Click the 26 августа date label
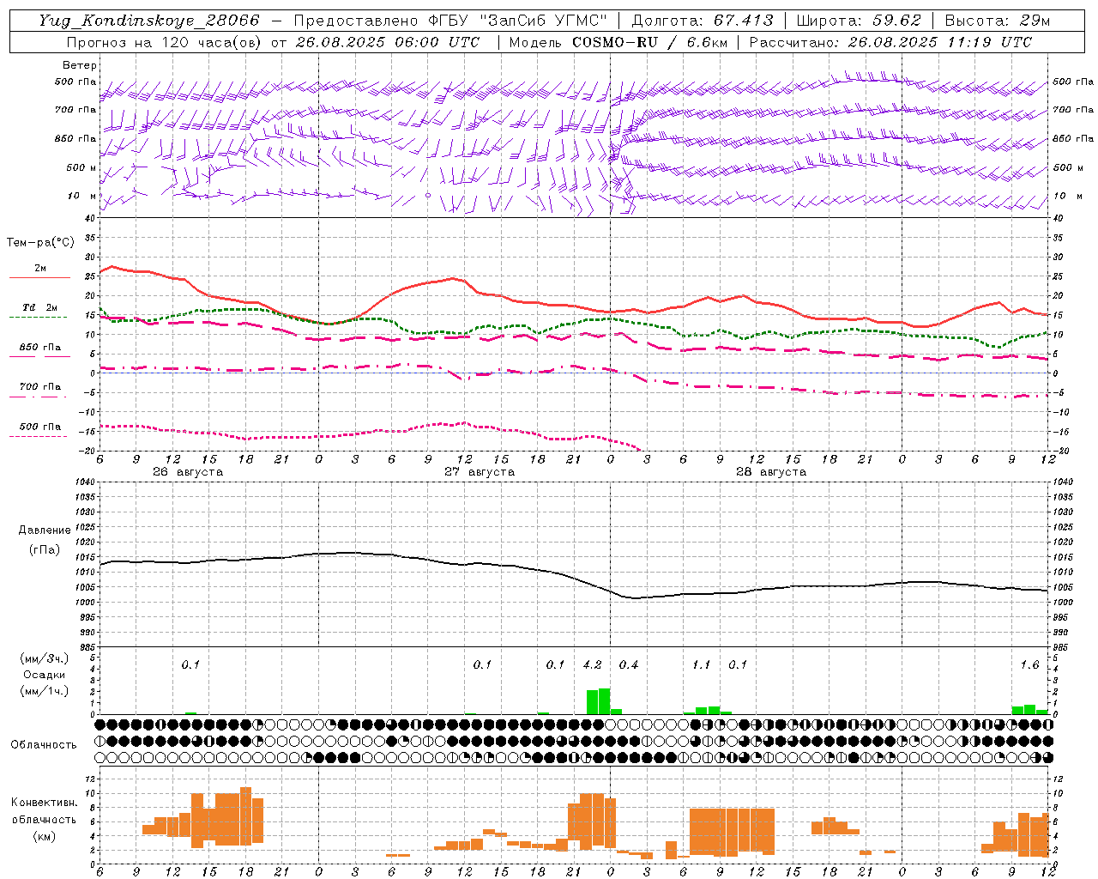Viewport: 1098px width, 879px height. [x=188, y=472]
